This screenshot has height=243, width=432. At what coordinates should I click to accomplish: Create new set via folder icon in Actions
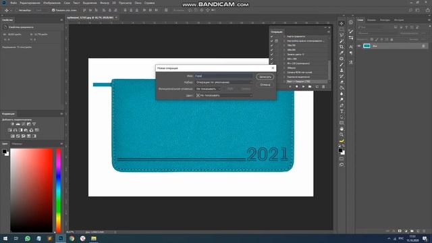pyautogui.click(x=310, y=86)
